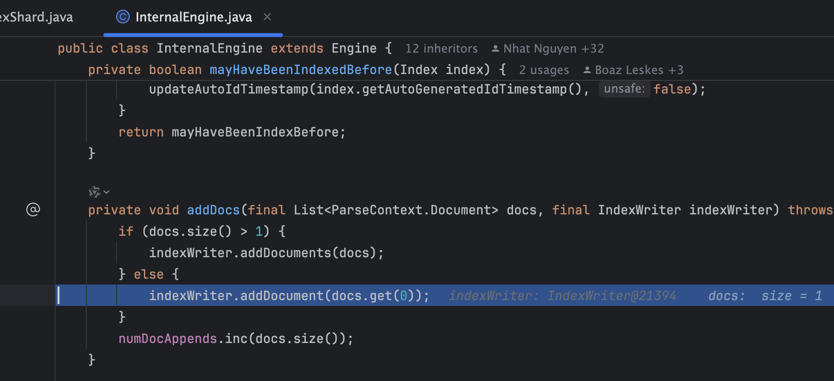Open the partially visible xShard.java tab
The height and width of the screenshot is (381, 834).
coord(36,18)
